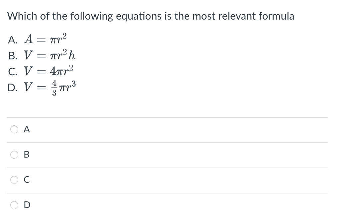Click the question text at the top
The height and width of the screenshot is (215, 337).
click(150, 16)
